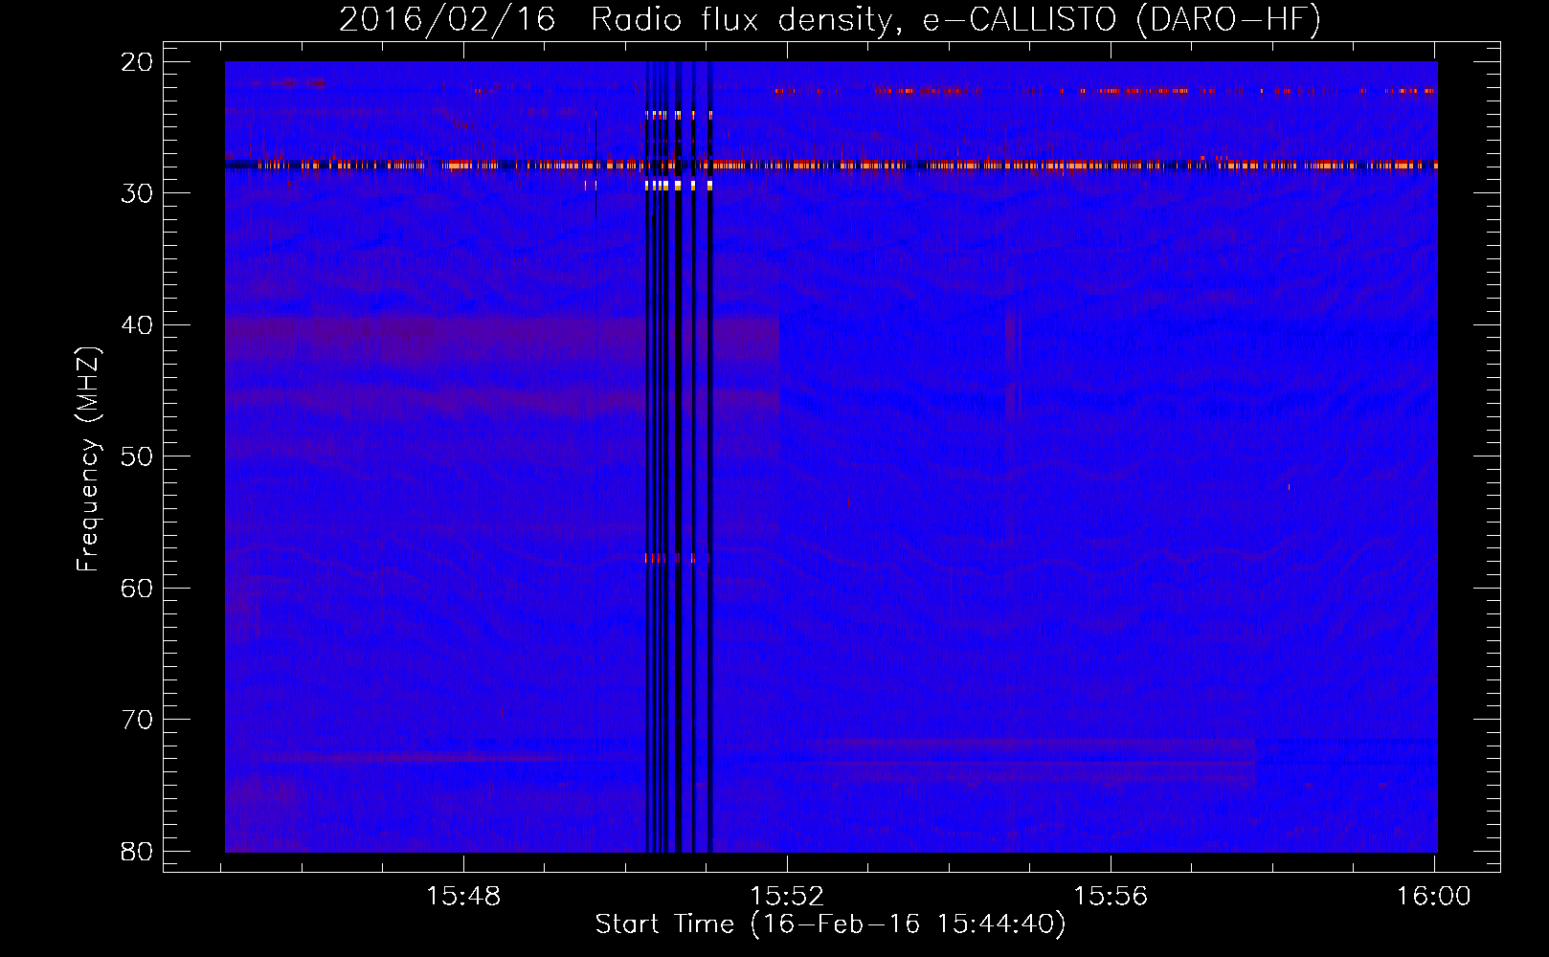Click the 20 MHz frequency tick label

tap(137, 62)
